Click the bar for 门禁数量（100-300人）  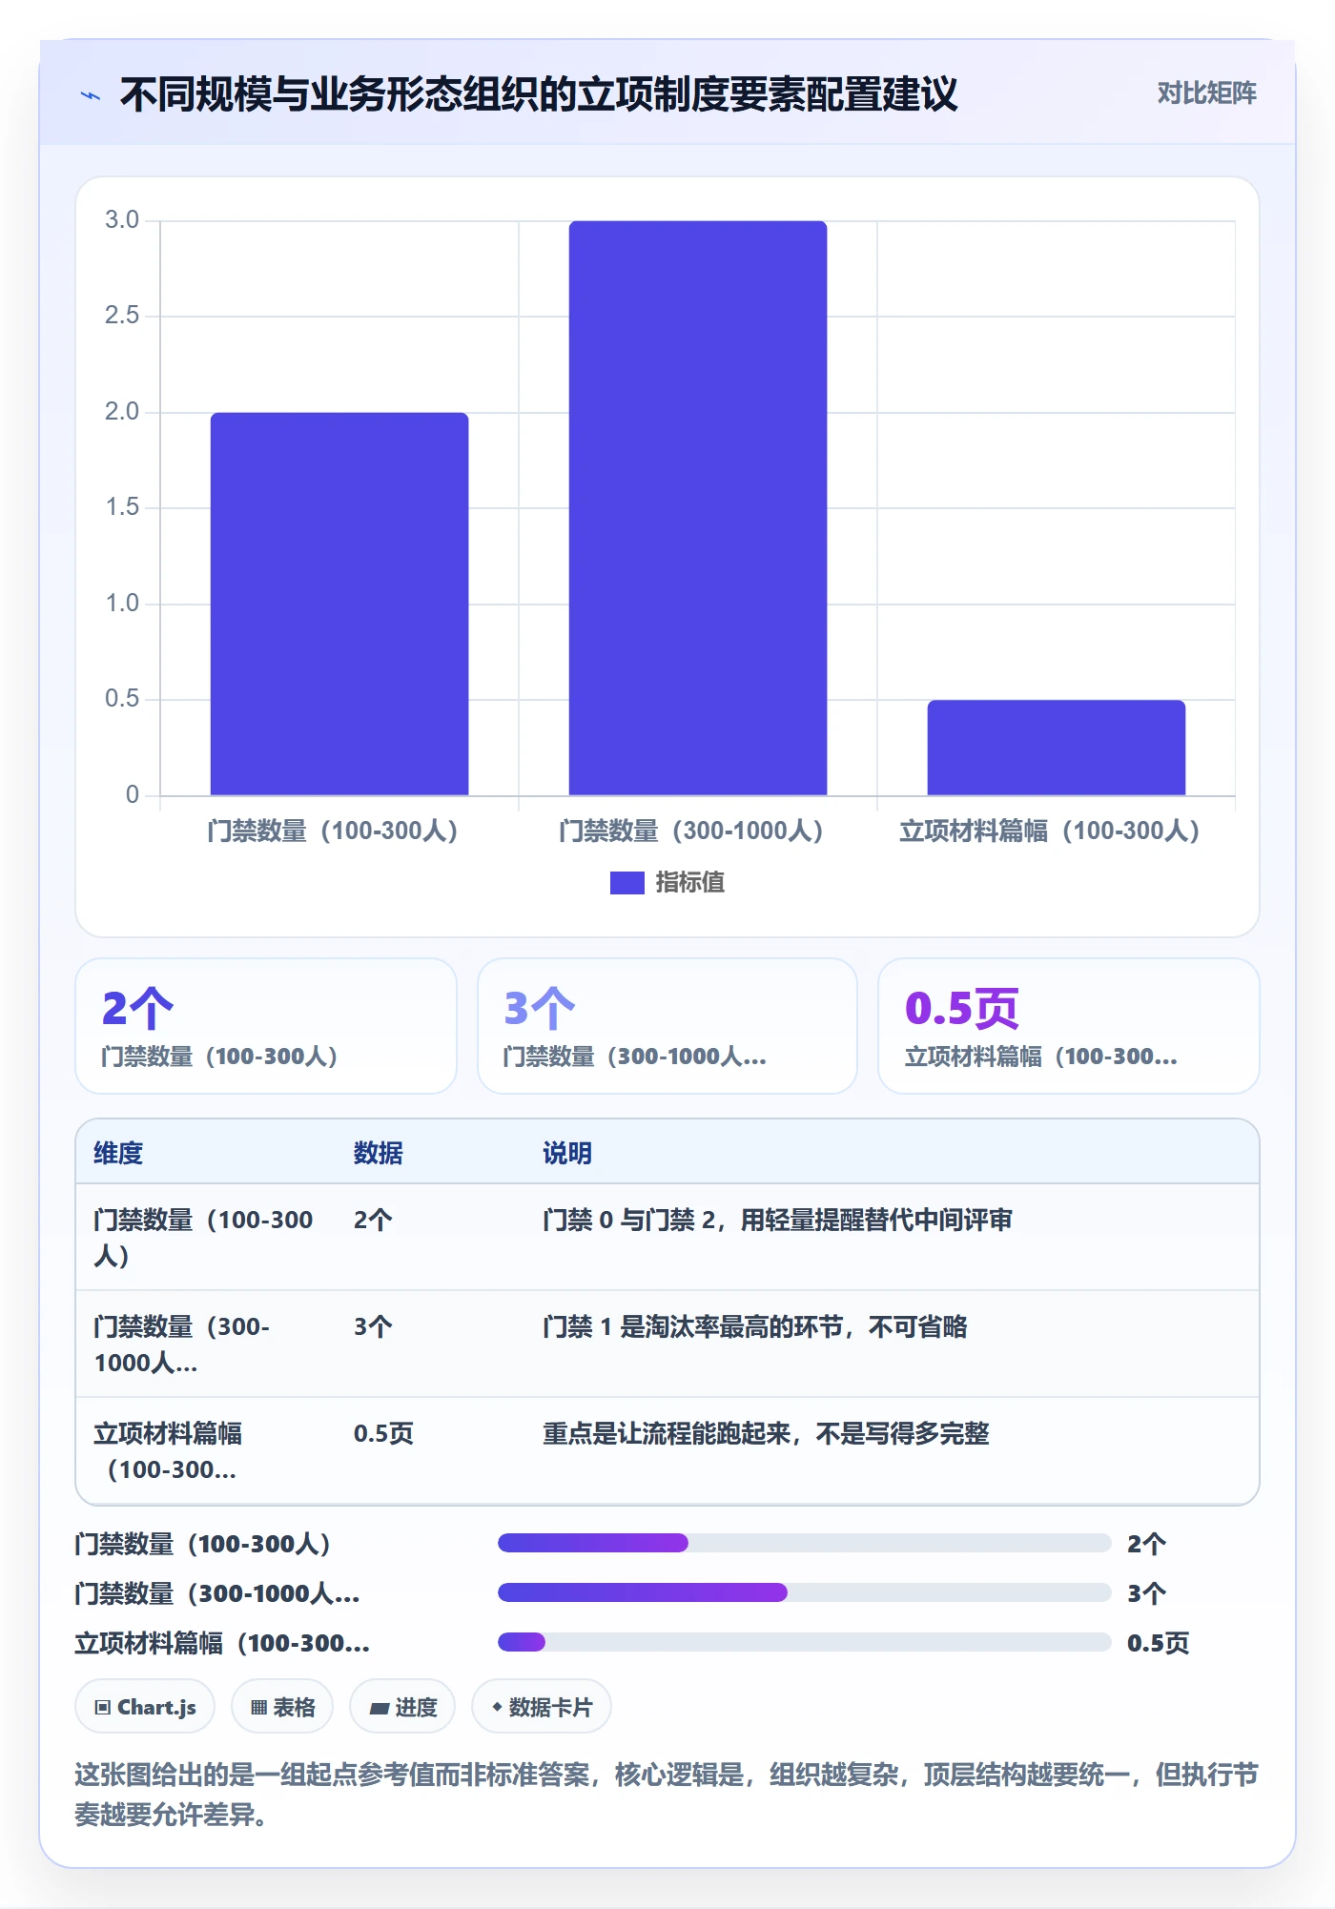tap(339, 604)
